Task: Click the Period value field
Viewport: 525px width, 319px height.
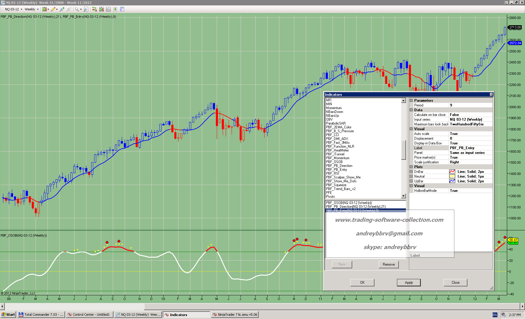Action: 470,105
